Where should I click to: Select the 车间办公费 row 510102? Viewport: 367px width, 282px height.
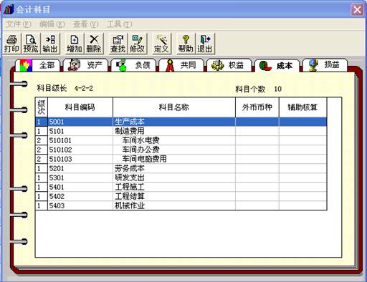[181, 150]
